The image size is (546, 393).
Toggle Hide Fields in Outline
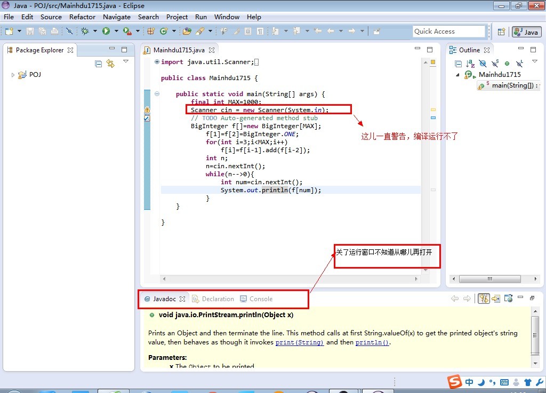click(x=483, y=64)
